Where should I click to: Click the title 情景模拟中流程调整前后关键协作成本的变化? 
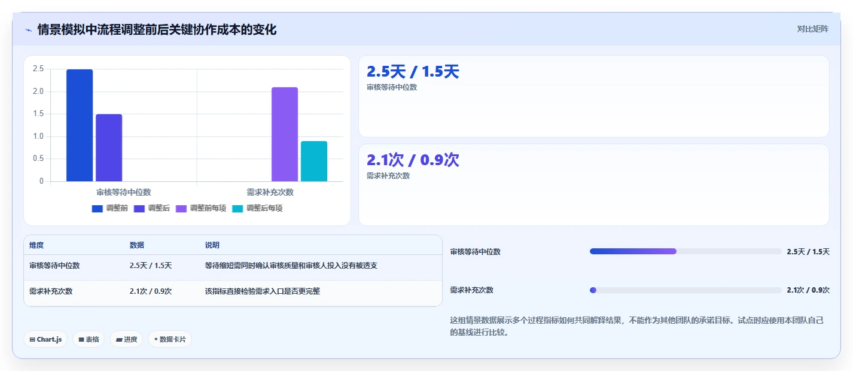(157, 29)
